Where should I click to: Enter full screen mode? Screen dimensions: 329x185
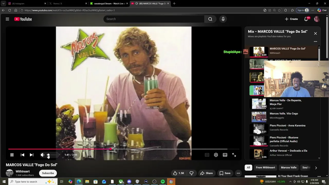coord(234,155)
